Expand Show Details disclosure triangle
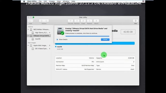166x93 pixels. pyautogui.click(x=57, y=40)
